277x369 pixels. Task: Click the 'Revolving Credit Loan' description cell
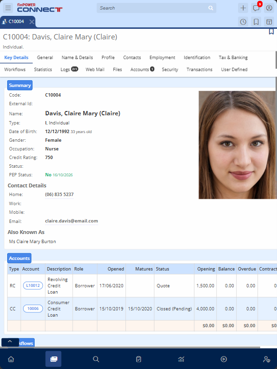point(59,286)
